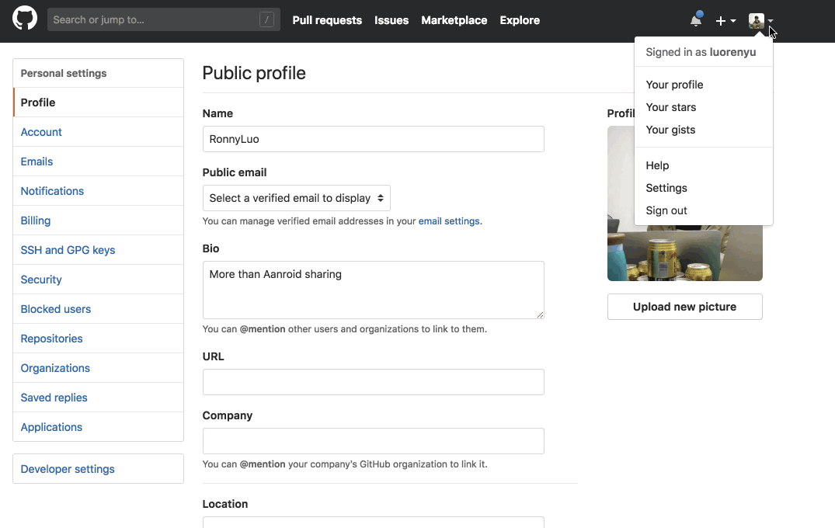The height and width of the screenshot is (528, 835).
Task: Click the Upload new picture button
Action: pyautogui.click(x=684, y=307)
